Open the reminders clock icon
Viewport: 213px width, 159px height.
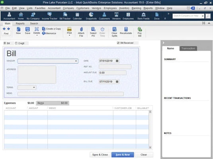pos(188,8)
